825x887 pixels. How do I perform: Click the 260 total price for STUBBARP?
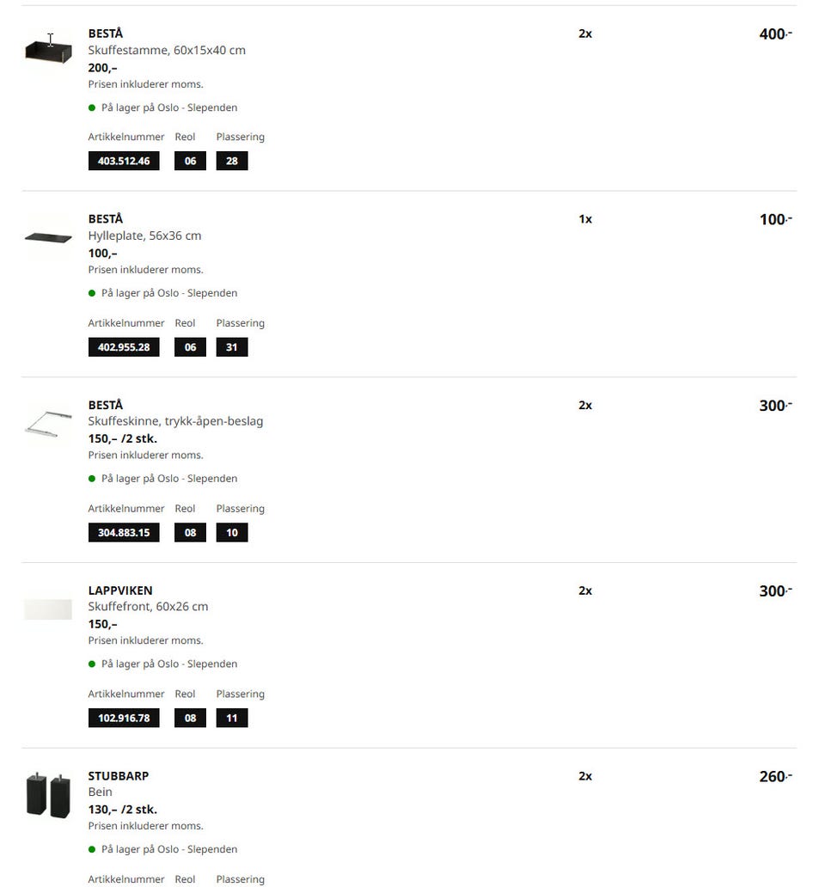coord(775,776)
